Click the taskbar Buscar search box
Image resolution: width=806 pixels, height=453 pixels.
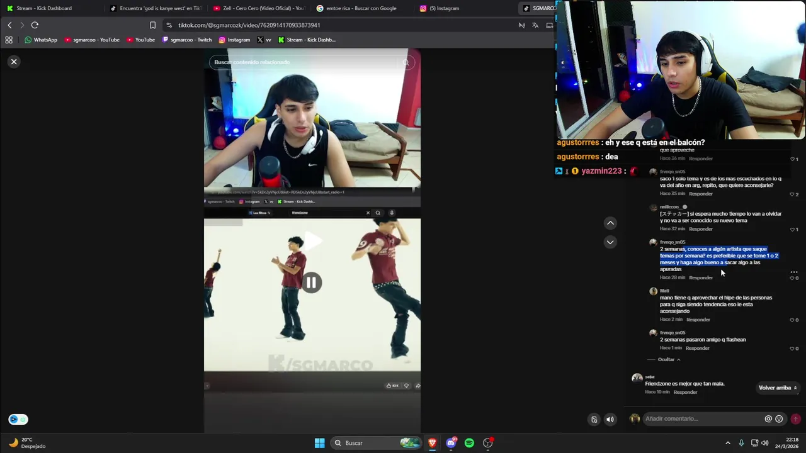377,443
